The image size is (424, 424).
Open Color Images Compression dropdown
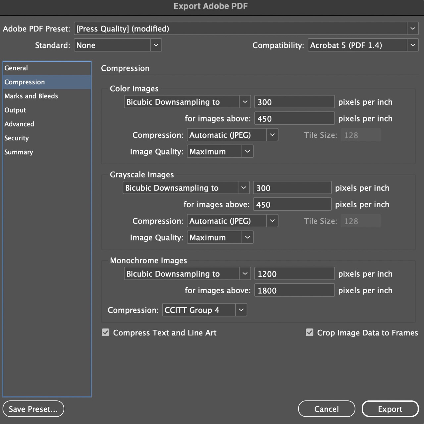click(x=233, y=135)
